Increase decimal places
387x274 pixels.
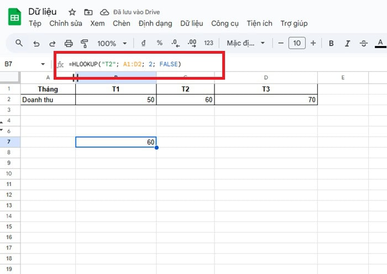192,43
